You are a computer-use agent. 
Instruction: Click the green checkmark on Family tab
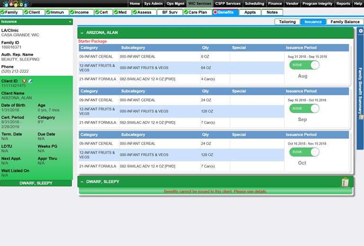point(3,12)
